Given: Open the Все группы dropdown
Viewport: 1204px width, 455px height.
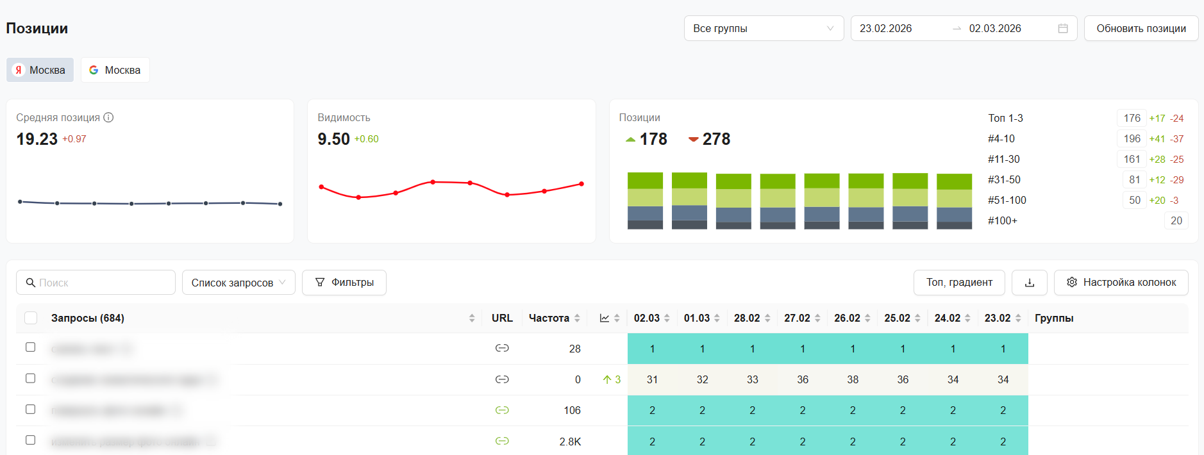Looking at the screenshot, I should tap(764, 28).
